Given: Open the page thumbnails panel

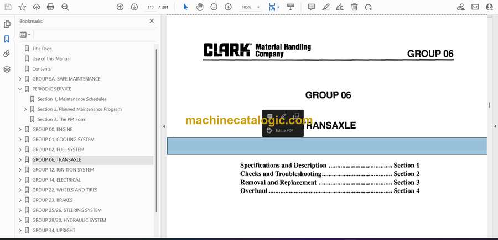Looking at the screenshot, I should [x=7, y=24].
